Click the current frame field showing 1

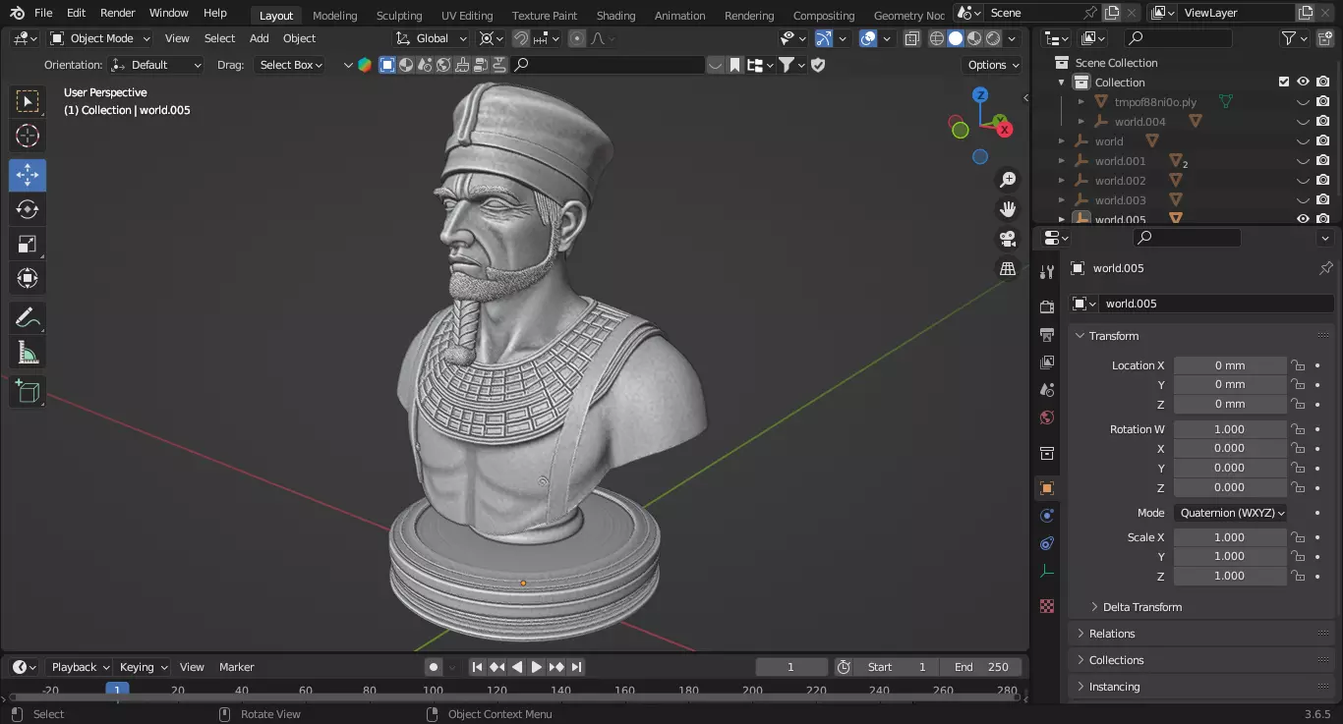click(x=791, y=667)
